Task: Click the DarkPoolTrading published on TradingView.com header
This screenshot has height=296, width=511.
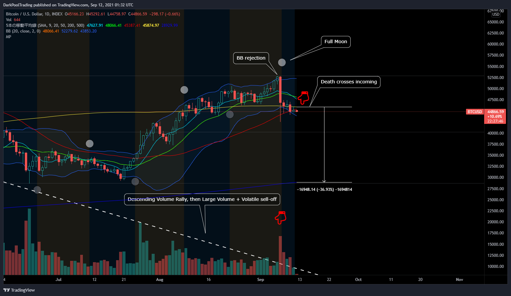Action: pos(68,5)
